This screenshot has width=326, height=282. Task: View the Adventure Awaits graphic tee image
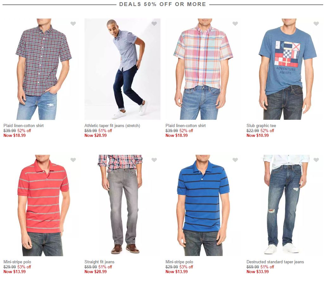(x=285, y=69)
